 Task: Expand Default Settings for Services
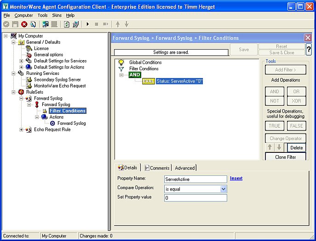(21, 61)
